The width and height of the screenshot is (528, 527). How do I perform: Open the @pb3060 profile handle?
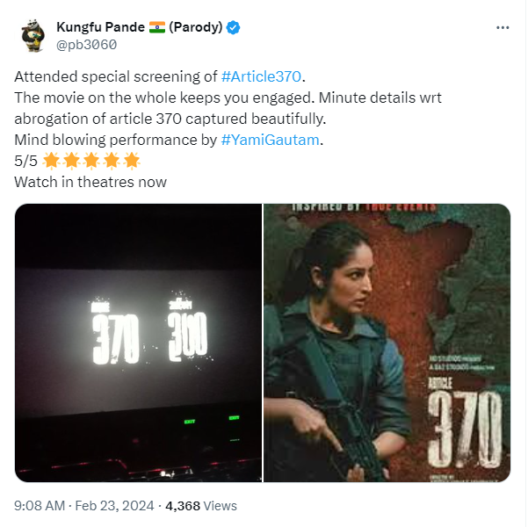point(87,45)
